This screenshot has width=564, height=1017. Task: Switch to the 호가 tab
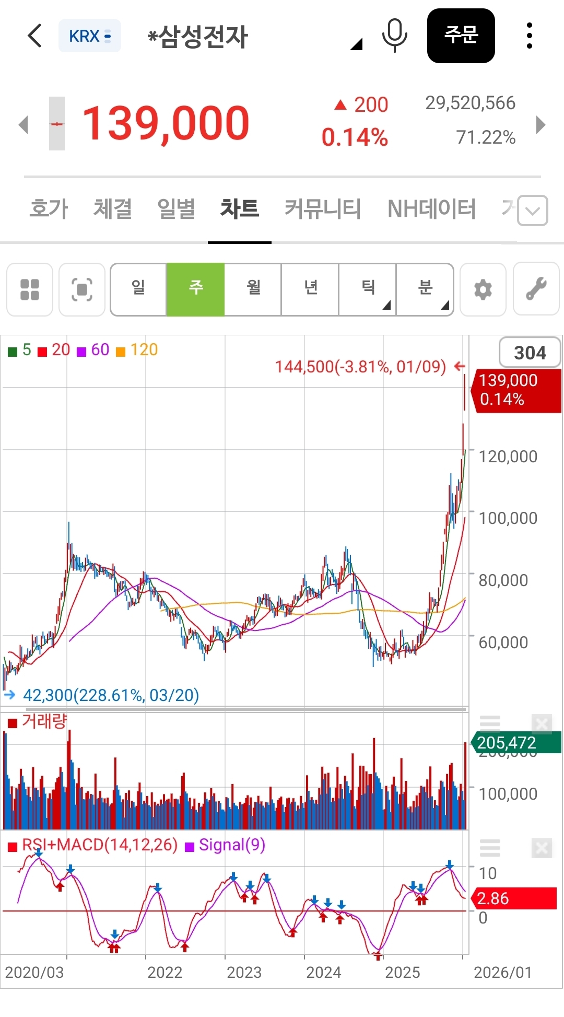tap(49, 208)
